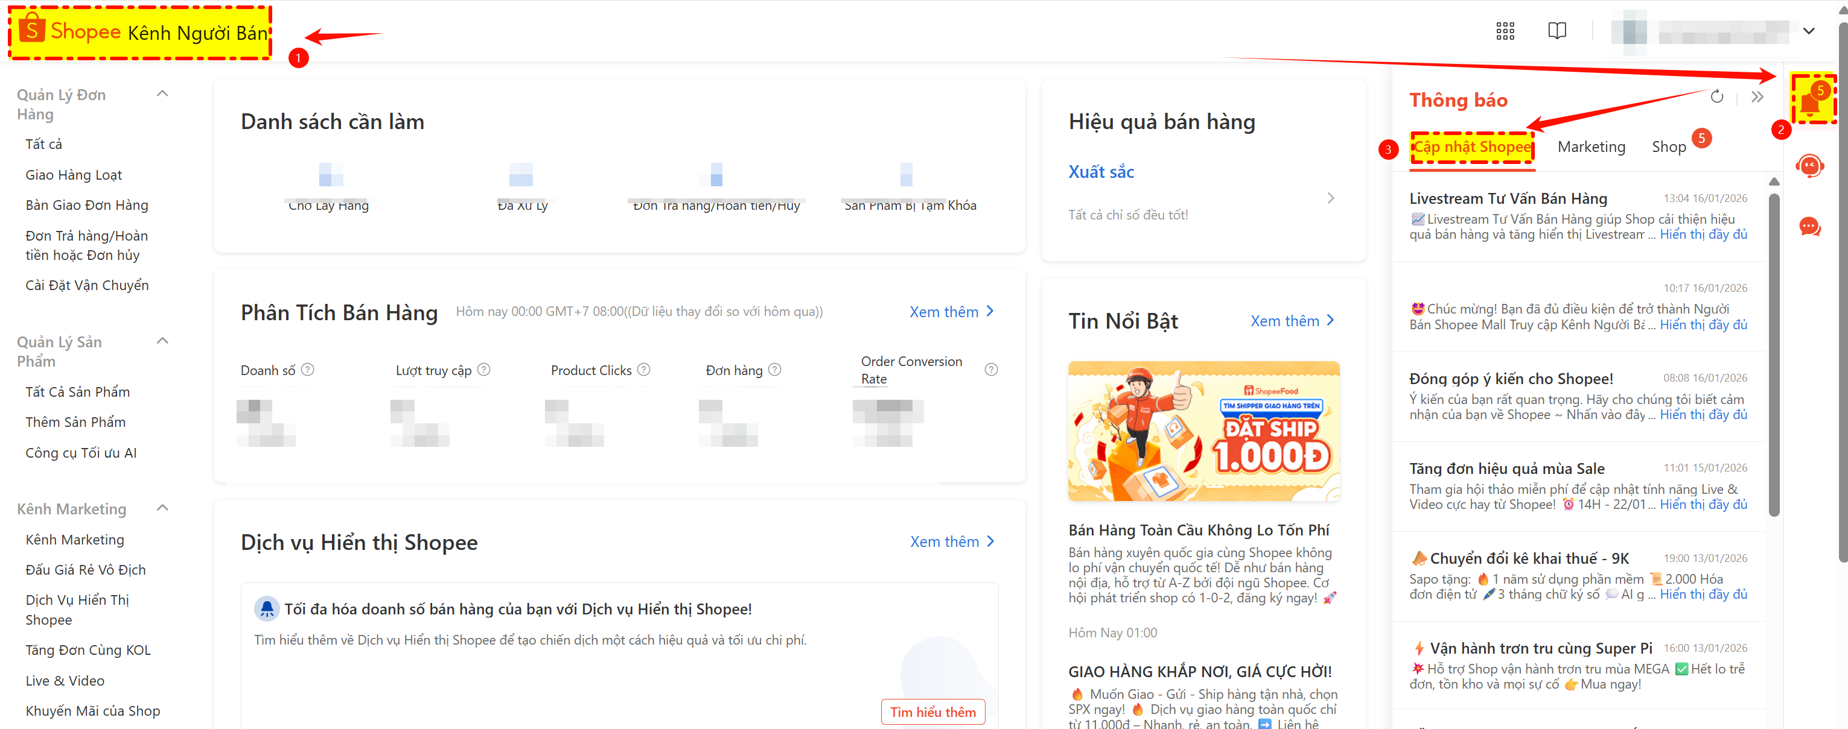Click the ShopeeFood Đặt Ship 1.000Đ banner
The height and width of the screenshot is (729, 1848).
[1203, 431]
